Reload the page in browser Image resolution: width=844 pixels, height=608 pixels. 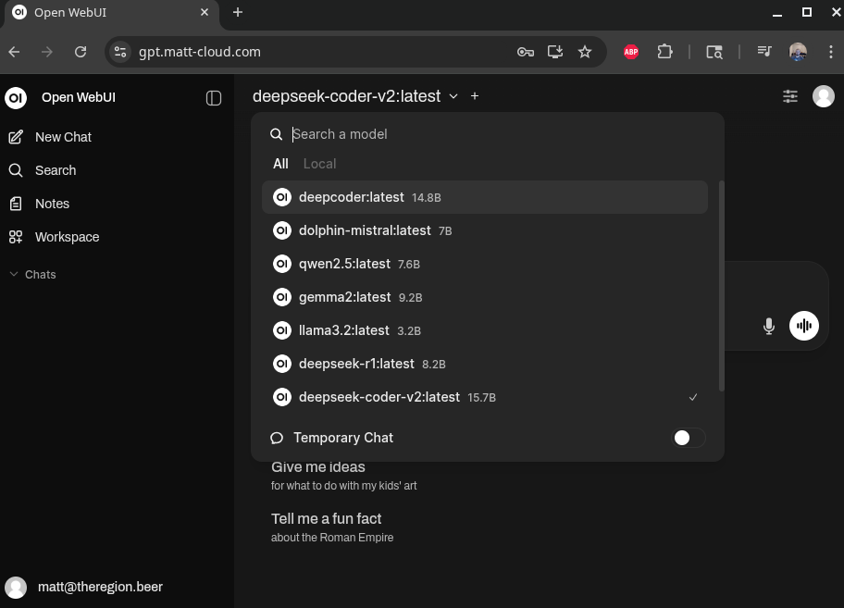click(x=81, y=52)
